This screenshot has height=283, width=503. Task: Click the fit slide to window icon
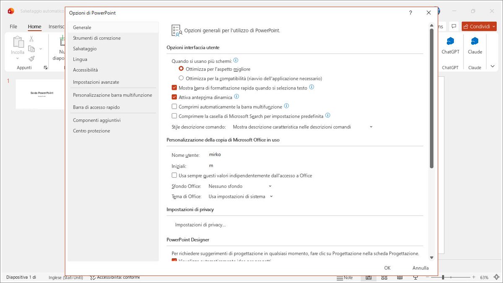(x=496, y=278)
